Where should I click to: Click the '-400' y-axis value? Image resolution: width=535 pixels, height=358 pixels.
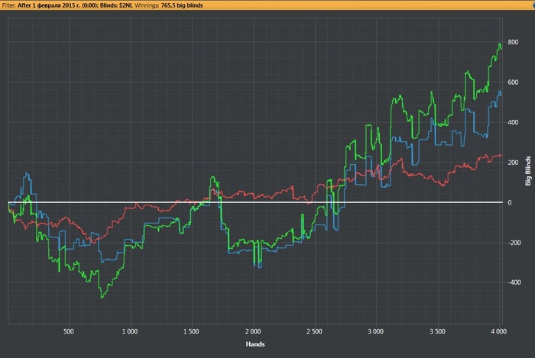[x=514, y=282]
